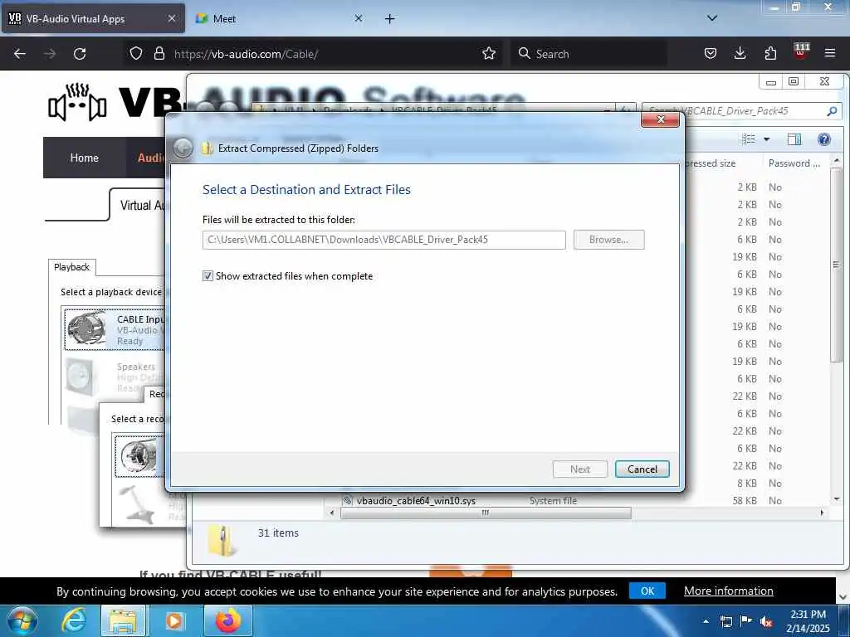The image size is (850, 637).
Task: Open the Explorer view options dropdown arrow
Action: pos(766,139)
